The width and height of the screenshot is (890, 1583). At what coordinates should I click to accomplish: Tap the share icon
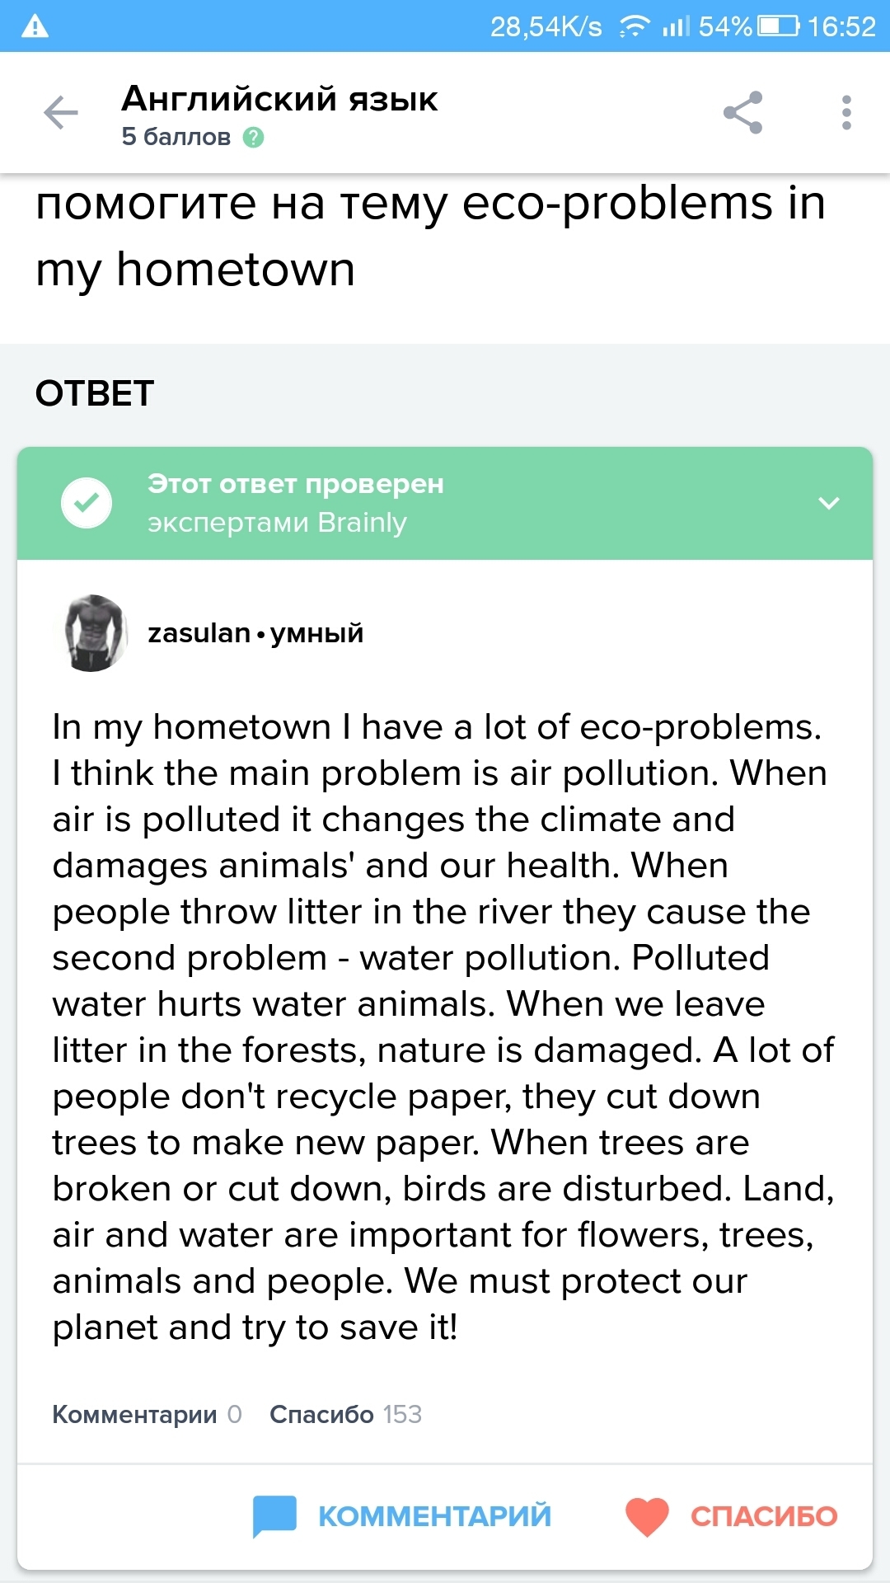pos(742,113)
